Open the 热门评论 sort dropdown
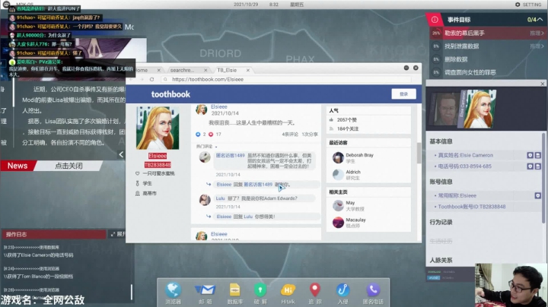548x307 pixels. 206,147
